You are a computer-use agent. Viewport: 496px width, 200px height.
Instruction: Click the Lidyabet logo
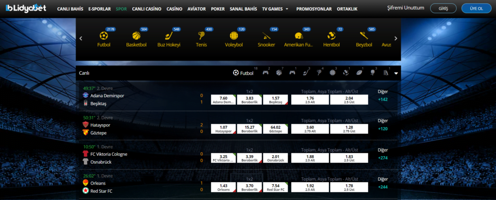tap(26, 9)
